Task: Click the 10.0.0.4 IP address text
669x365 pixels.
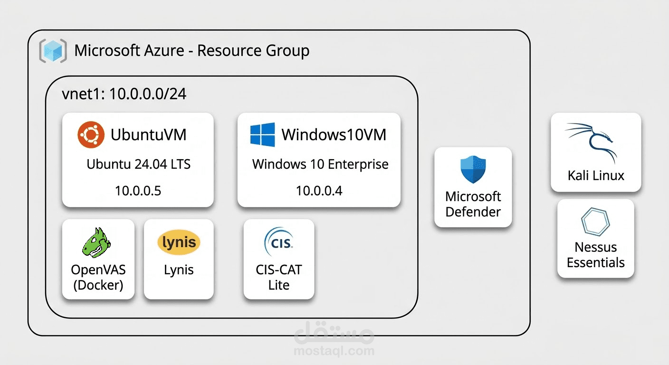Action: (319, 191)
